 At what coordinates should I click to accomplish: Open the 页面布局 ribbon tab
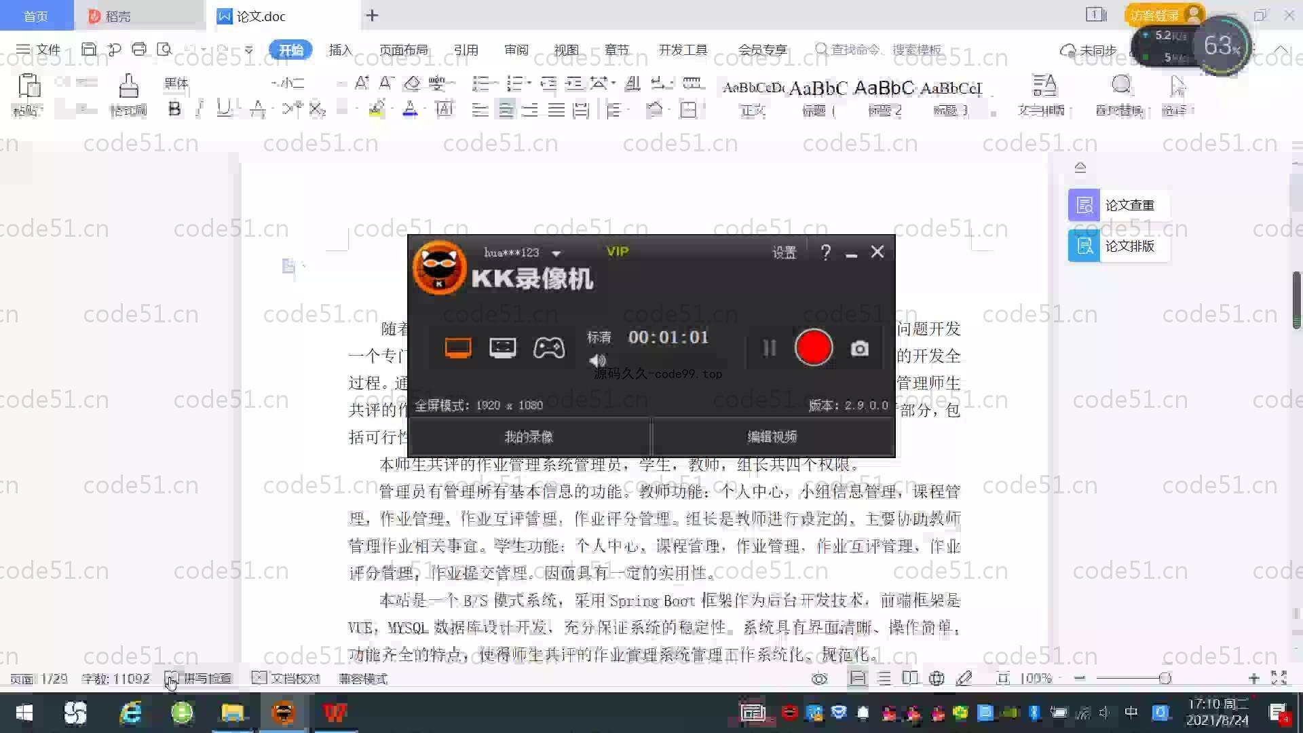[404, 50]
